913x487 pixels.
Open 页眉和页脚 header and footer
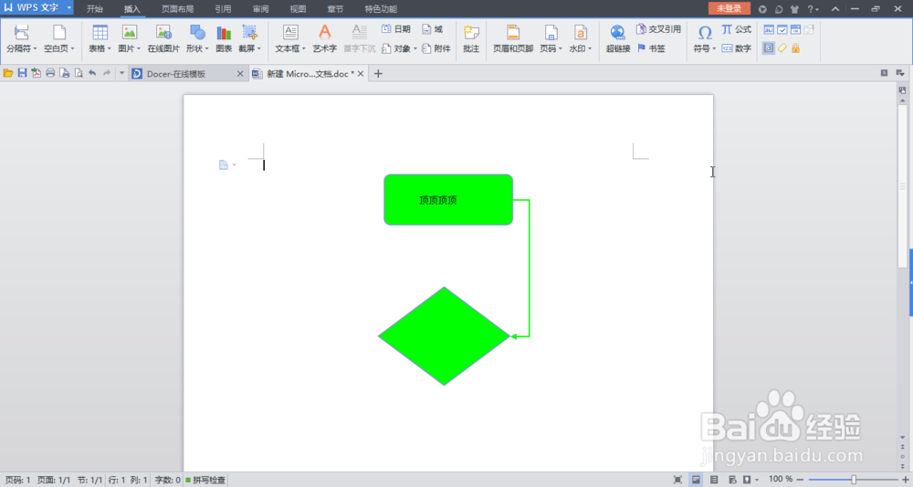coord(513,38)
